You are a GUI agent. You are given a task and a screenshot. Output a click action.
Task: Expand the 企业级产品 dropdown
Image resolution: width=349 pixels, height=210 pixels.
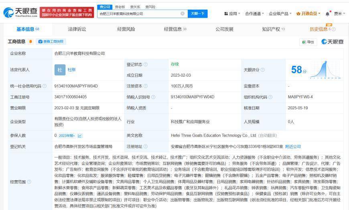click(x=280, y=14)
